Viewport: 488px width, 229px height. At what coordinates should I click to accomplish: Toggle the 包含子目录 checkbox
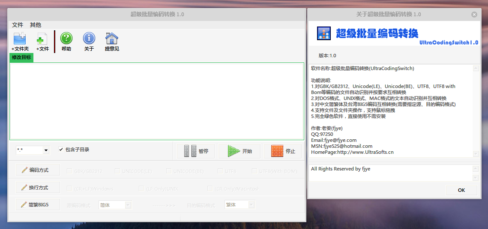tap(61, 150)
